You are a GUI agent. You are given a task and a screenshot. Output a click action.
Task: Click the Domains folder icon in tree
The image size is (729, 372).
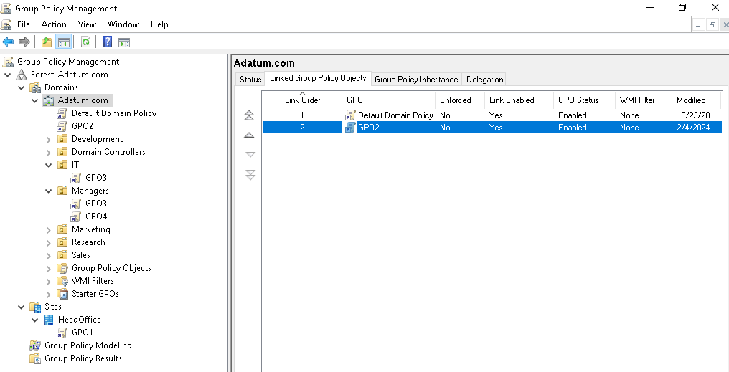click(35, 87)
